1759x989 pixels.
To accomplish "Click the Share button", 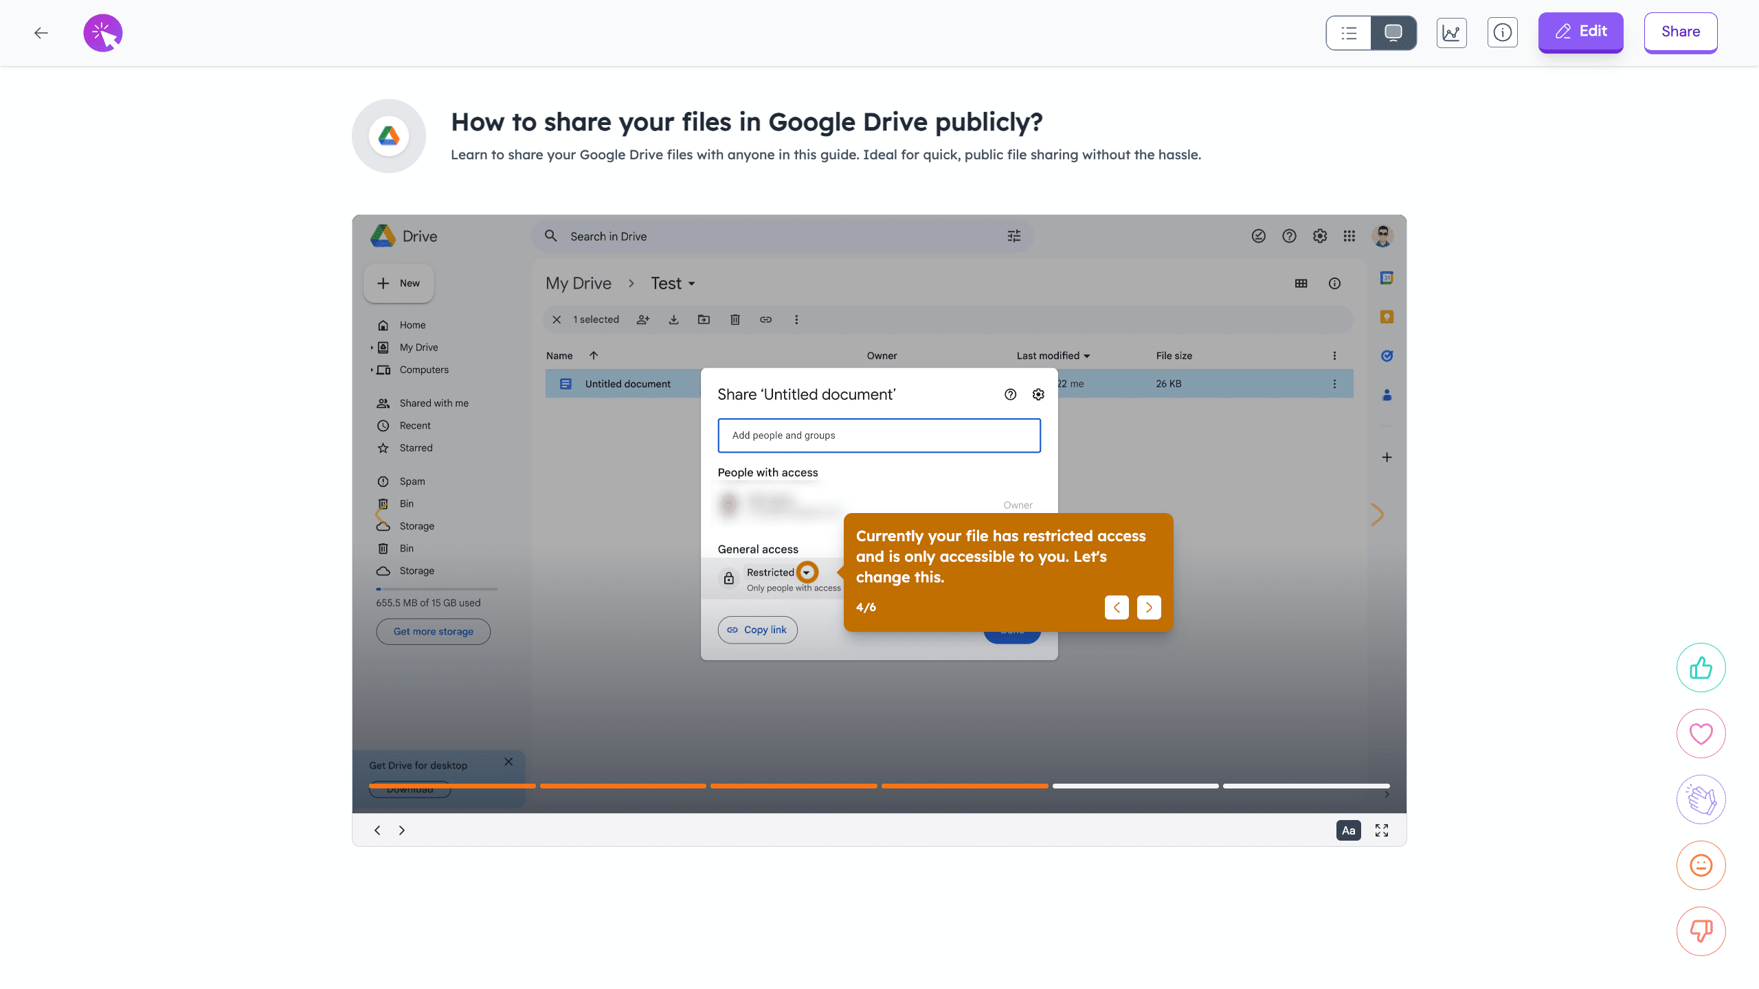I will (x=1680, y=32).
